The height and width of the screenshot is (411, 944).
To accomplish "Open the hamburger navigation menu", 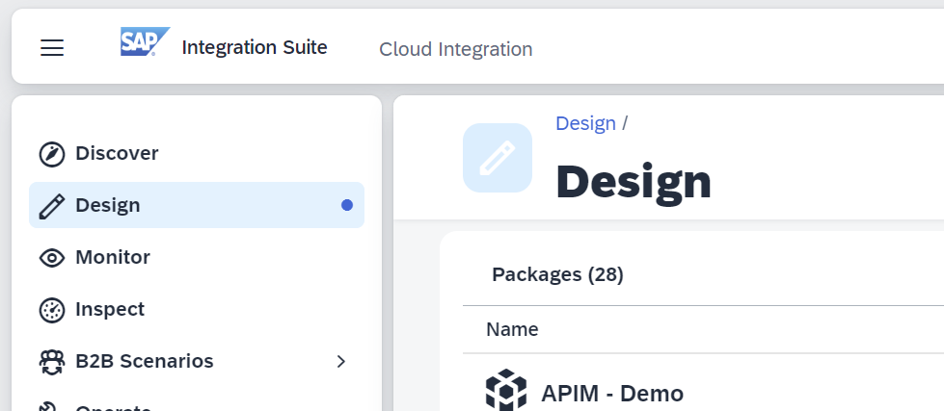I will point(52,47).
